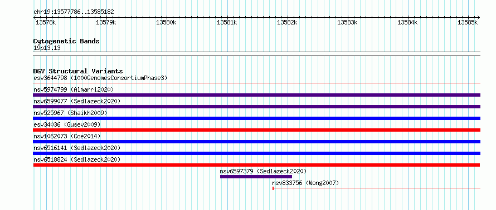Click the 13582k ruler position
The width and height of the screenshot is (496, 210).
coord(287,22)
